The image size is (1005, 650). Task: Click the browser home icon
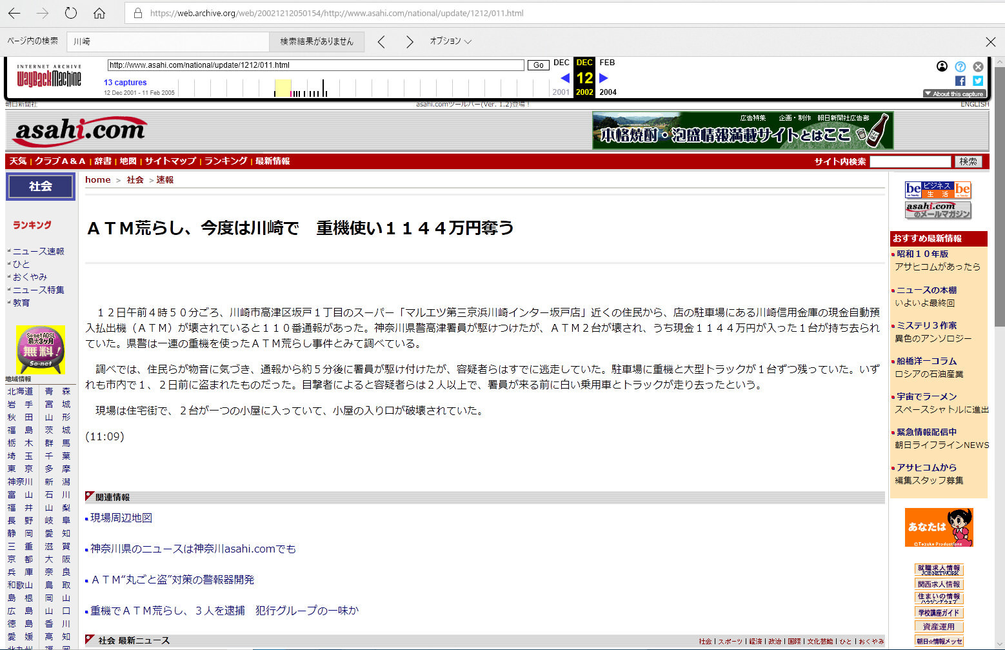click(x=99, y=13)
